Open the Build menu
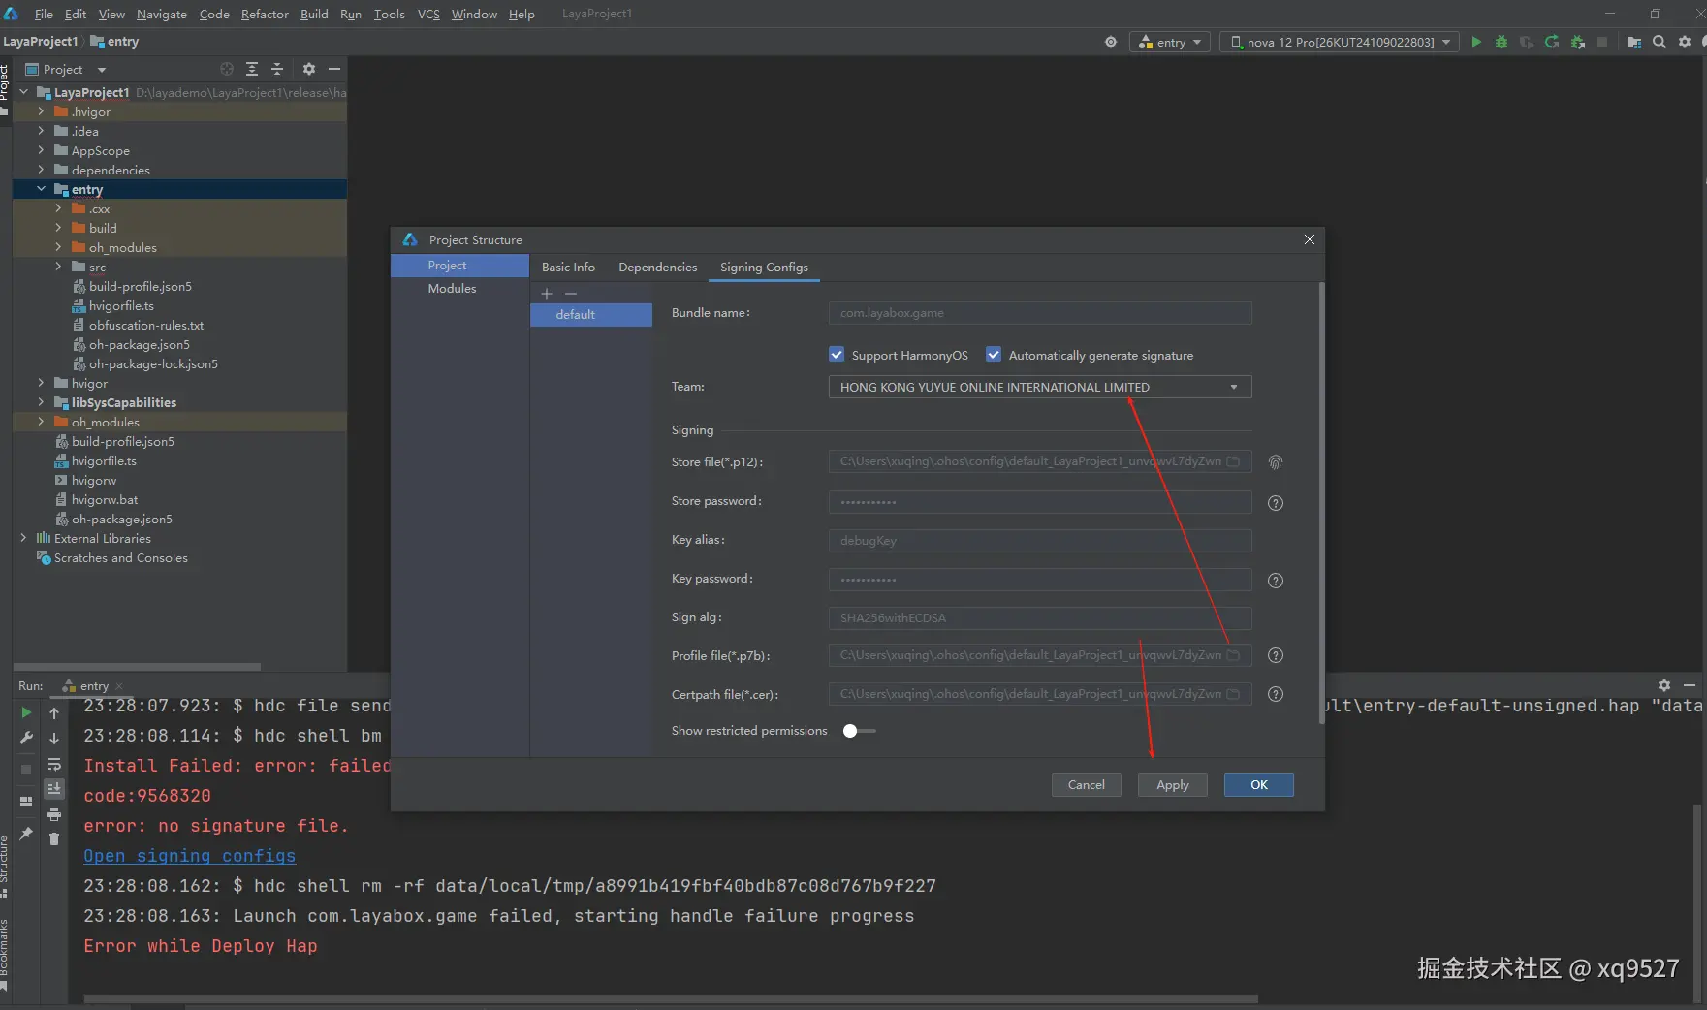The width and height of the screenshot is (1707, 1010). 314,14
